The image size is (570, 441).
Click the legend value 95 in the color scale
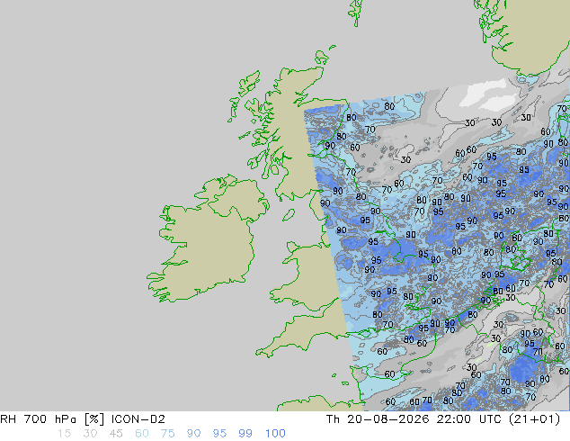pyautogui.click(x=219, y=434)
